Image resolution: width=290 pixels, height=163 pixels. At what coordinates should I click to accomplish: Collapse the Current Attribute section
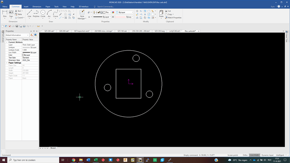point(7,42)
